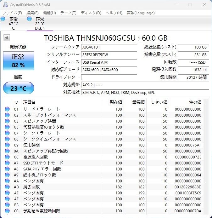Click the C: drive status orb

pos(3,19)
